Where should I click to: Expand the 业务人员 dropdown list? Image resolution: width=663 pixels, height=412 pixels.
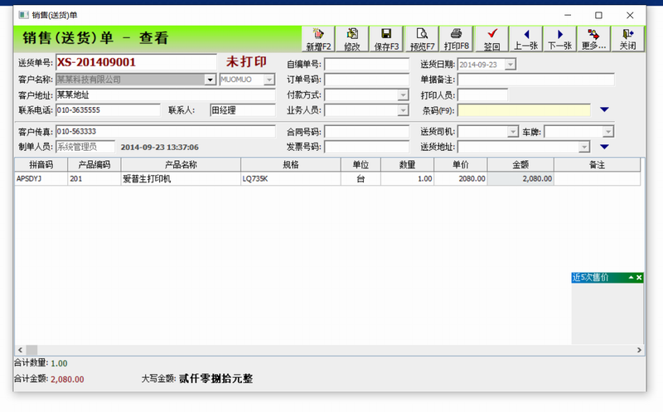point(403,109)
